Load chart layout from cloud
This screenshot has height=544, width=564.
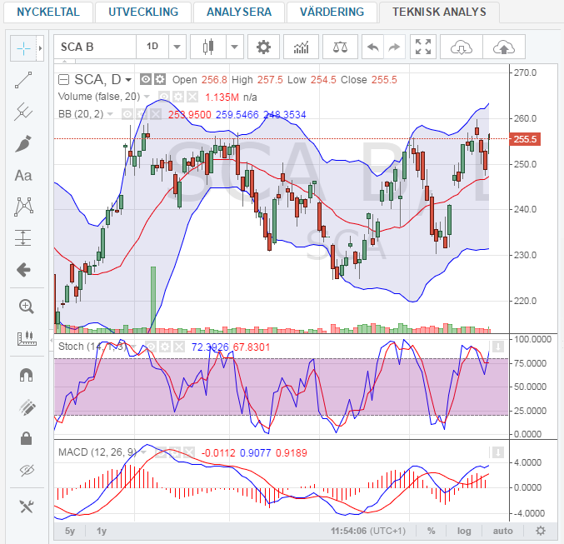[462, 47]
